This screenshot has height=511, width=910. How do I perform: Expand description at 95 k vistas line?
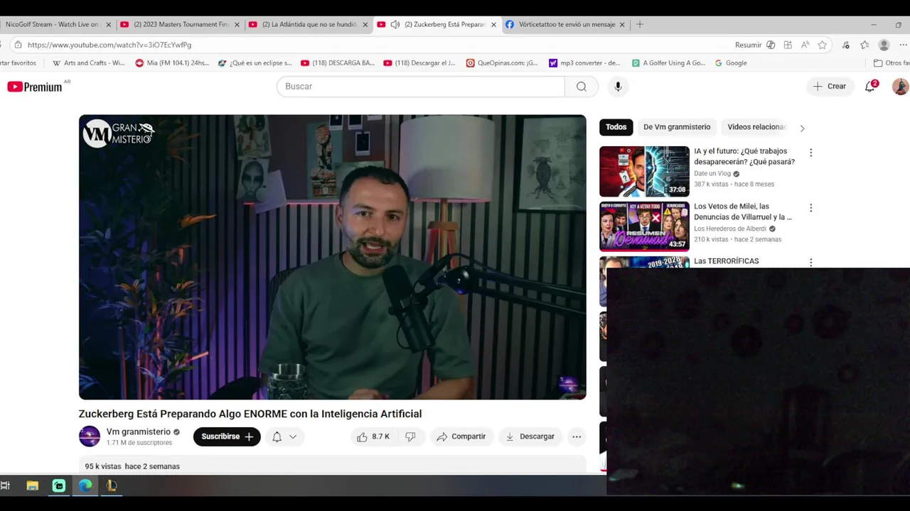click(x=132, y=466)
